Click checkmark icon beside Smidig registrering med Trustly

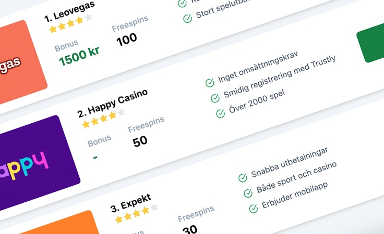[215, 98]
